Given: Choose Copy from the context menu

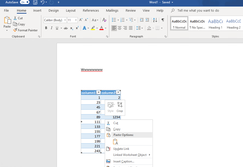Looking at the screenshot, I should pyautogui.click(x=117, y=129).
